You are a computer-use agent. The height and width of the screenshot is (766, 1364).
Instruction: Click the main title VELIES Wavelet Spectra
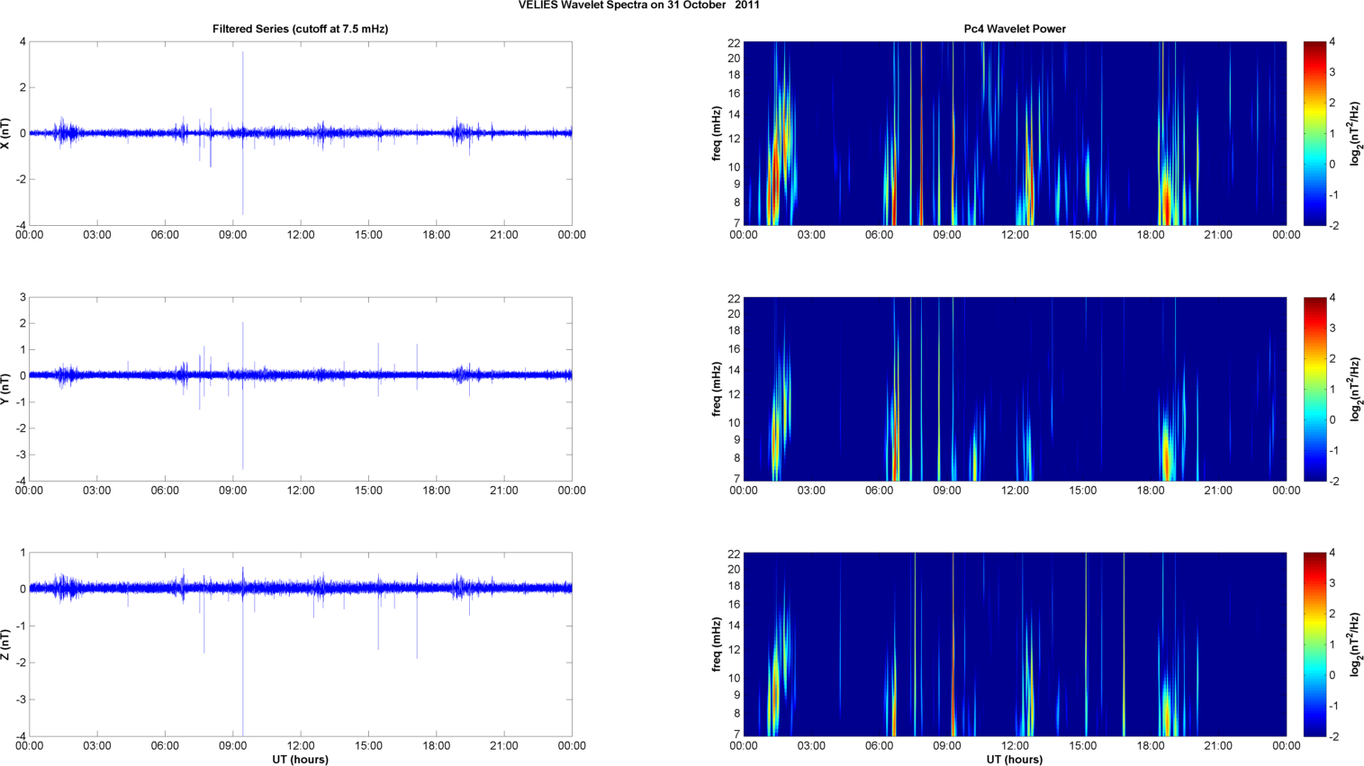pyautogui.click(x=638, y=5)
